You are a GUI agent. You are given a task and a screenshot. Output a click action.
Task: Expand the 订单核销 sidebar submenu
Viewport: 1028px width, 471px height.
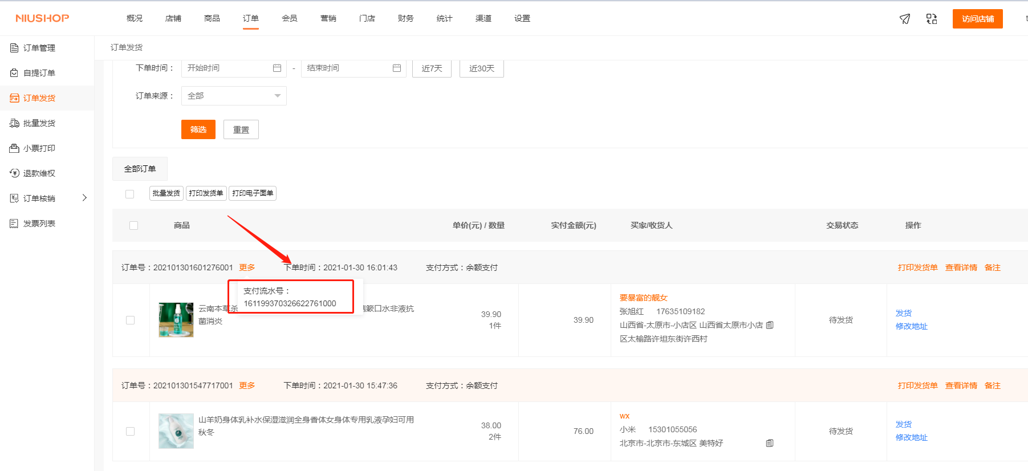tap(84, 198)
